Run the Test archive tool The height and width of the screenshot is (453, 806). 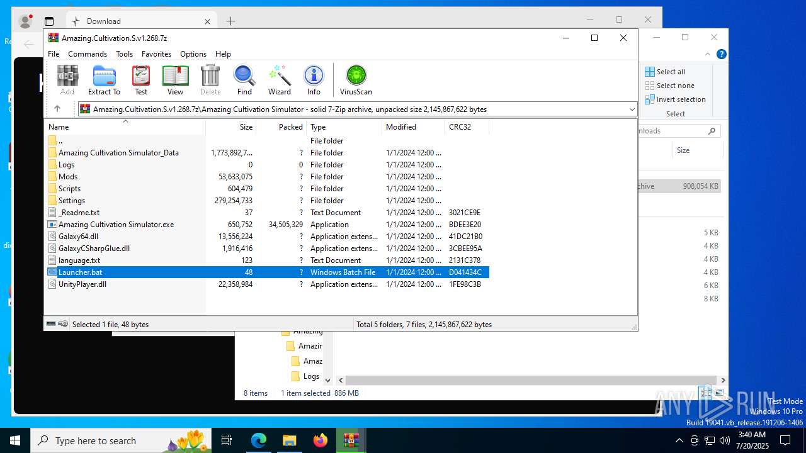tap(141, 81)
